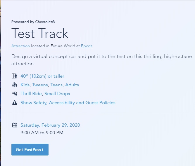The height and width of the screenshot is (166, 195).
Task: Select the Teens age link
Action: click(x=57, y=85)
